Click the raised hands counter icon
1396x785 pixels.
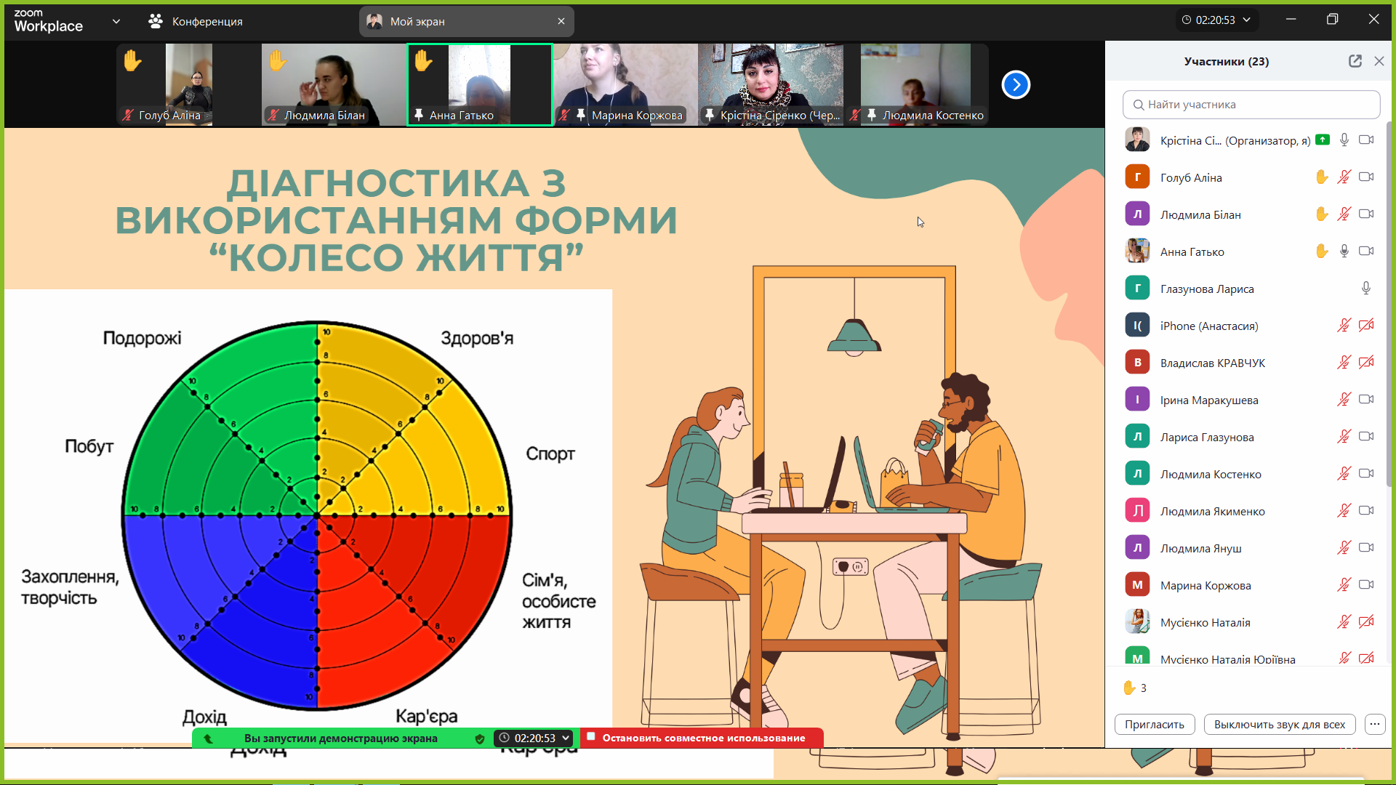pyautogui.click(x=1129, y=688)
